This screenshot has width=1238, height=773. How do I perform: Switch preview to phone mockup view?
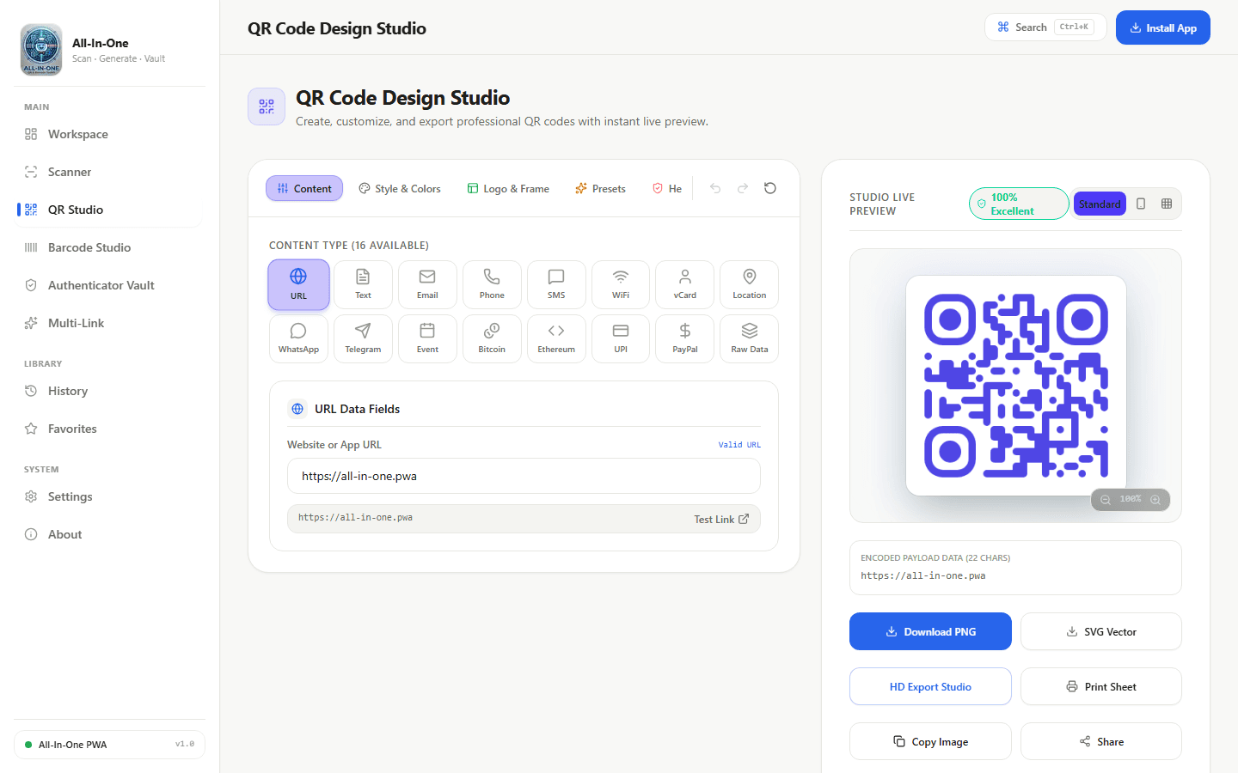click(1141, 204)
